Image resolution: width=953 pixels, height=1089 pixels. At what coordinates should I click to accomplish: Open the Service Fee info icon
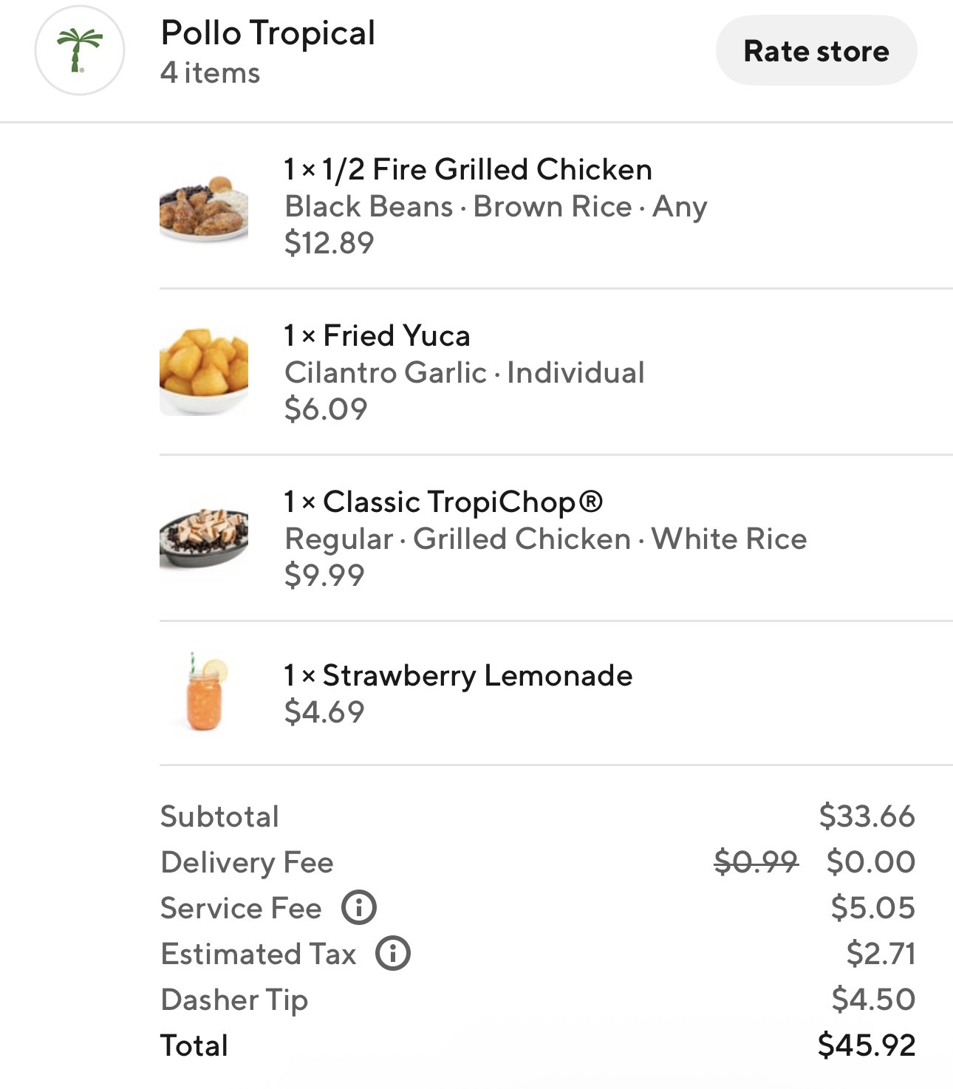[x=359, y=907]
